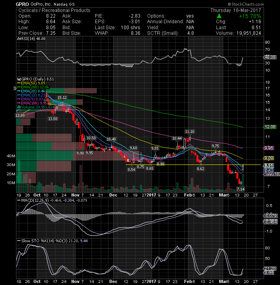Click the GPRO ticker symbol in the title
The image size is (280, 285).
pos(22,4)
